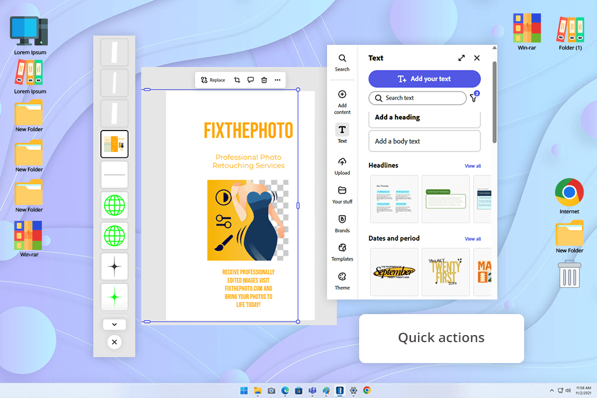
Task: Click the woman in blue dress image
Action: pos(248,220)
